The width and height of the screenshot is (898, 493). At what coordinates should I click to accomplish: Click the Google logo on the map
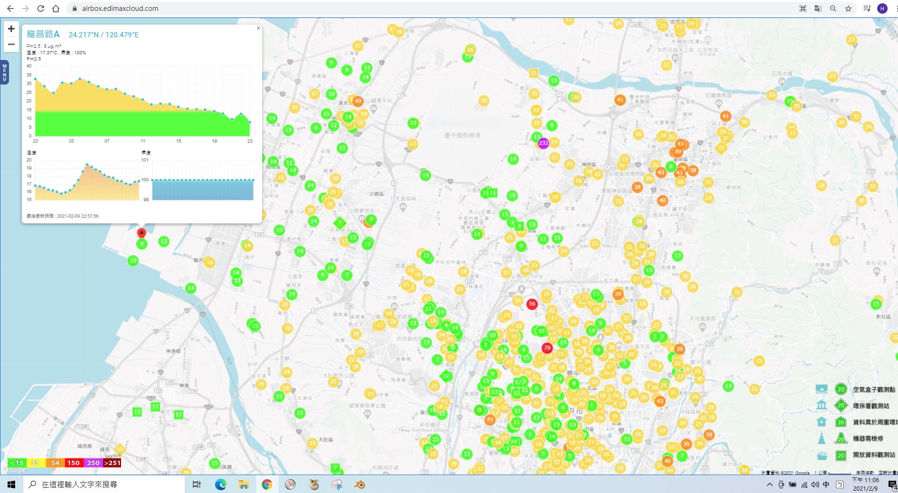click(14, 470)
